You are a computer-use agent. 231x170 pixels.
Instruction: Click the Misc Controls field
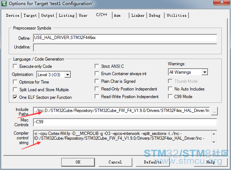pos(125,122)
